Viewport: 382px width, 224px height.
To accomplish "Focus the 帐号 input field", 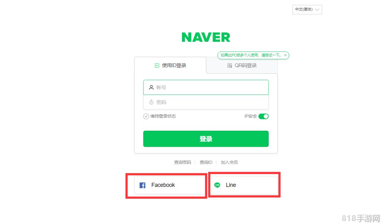I will coord(206,87).
